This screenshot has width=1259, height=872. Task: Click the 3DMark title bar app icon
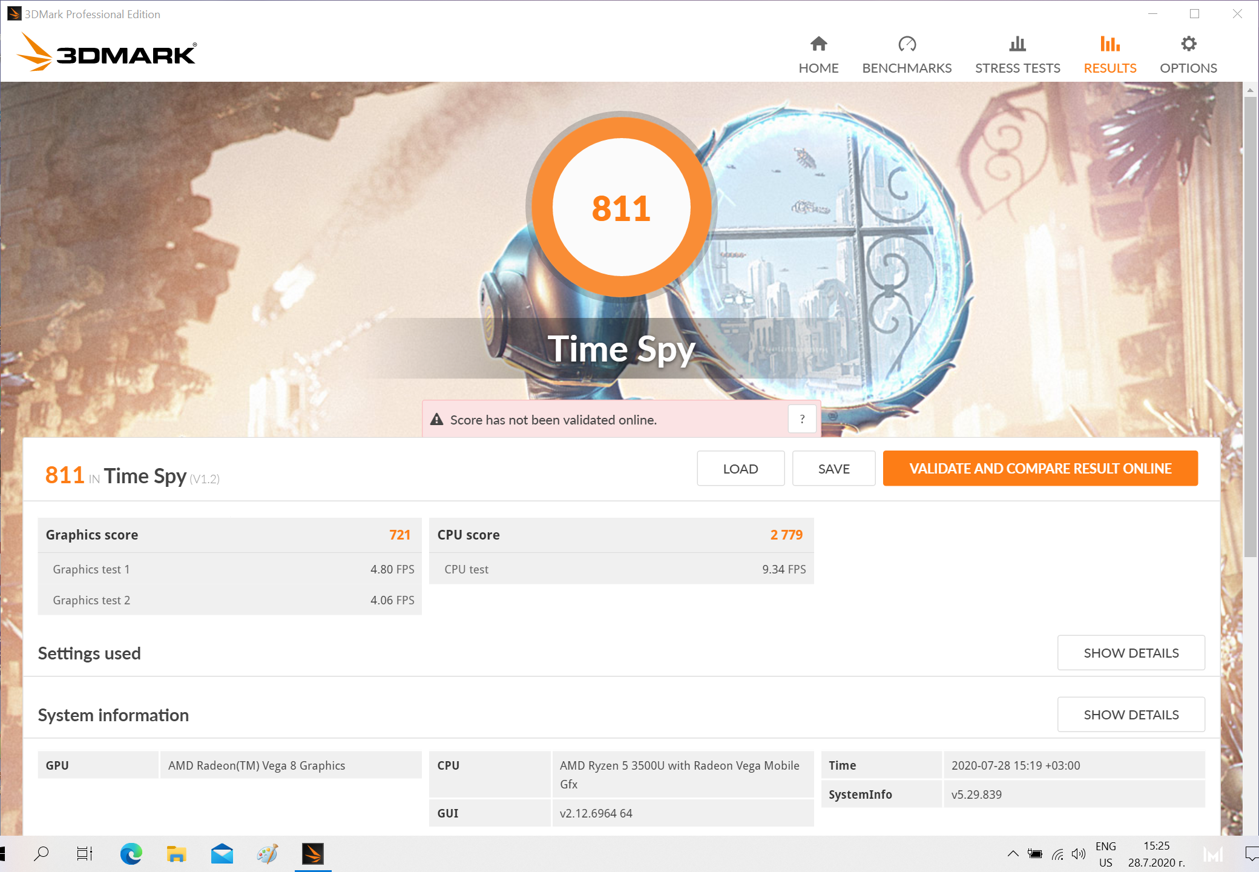(14, 13)
